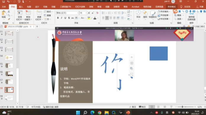Open the Shape Effects (形状效果) dropdown
The width and height of the screenshot is (206, 115).
point(164,19)
